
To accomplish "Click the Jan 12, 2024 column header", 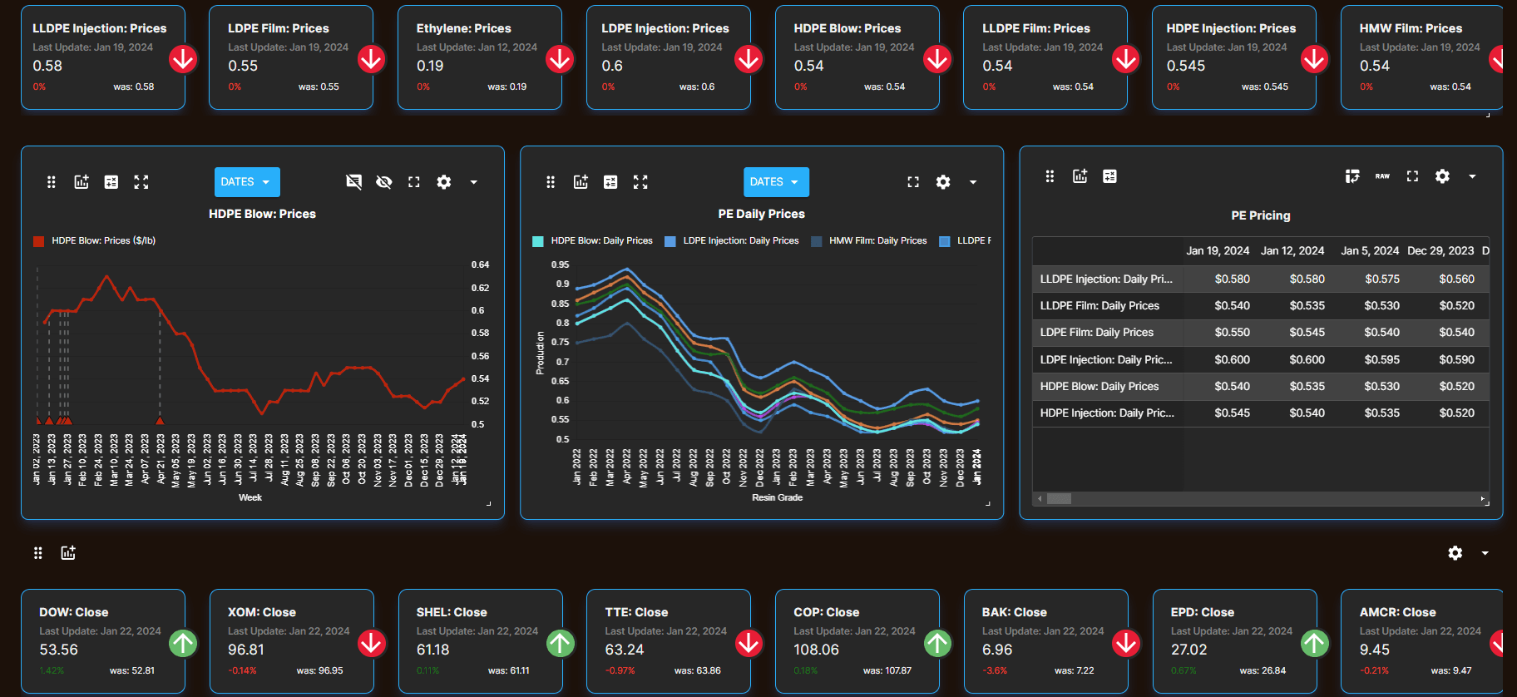I will (1292, 250).
